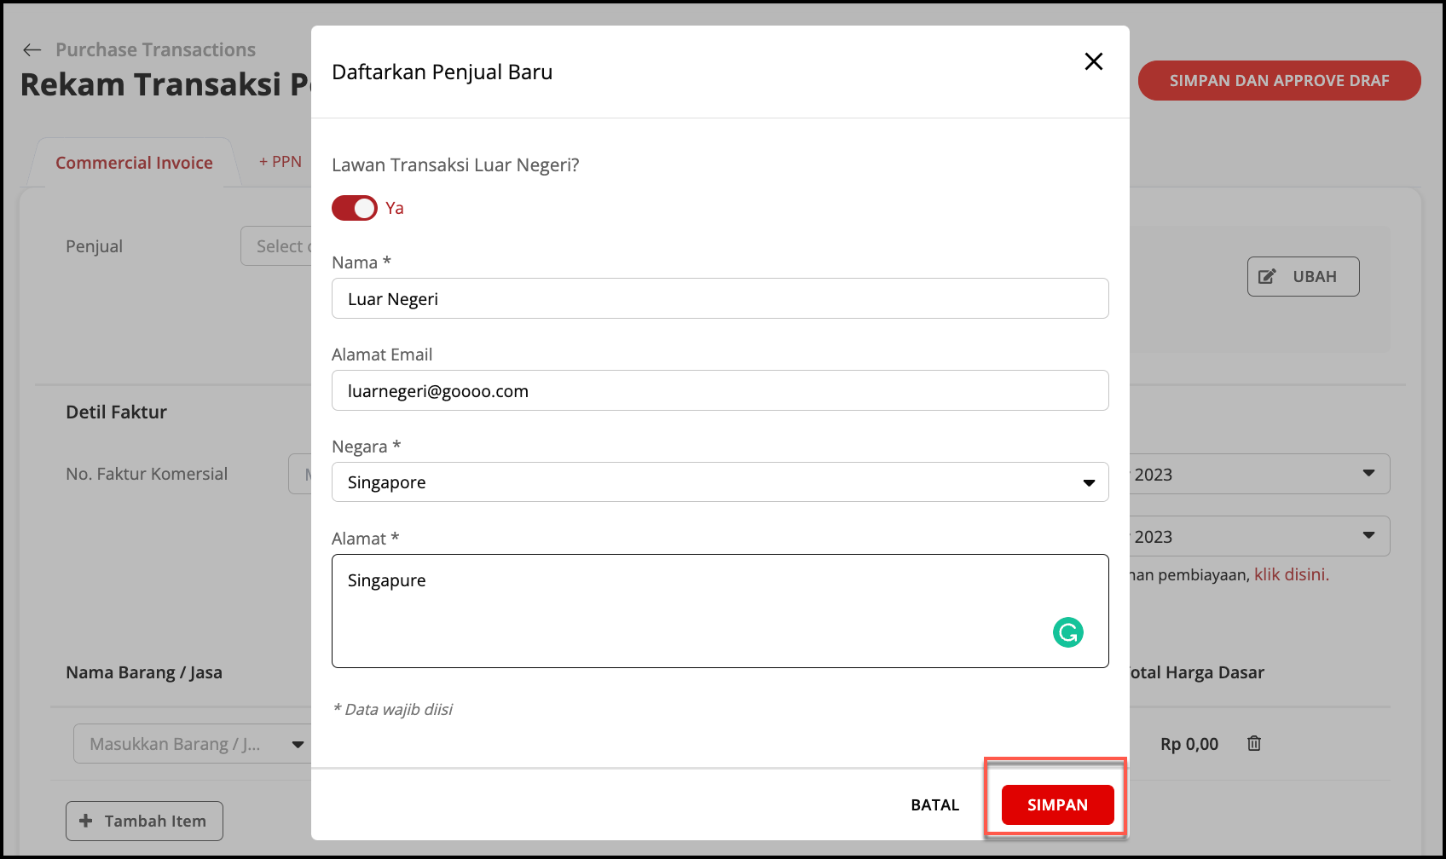This screenshot has height=859, width=1446.
Task: Click SIMPAN DAN APPROVE DRAF button
Action: pos(1279,81)
